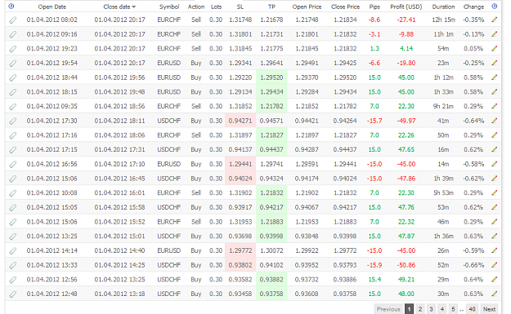Screen dimensions: 511x314
Task: Sort table by Action header
Action: (196, 7)
